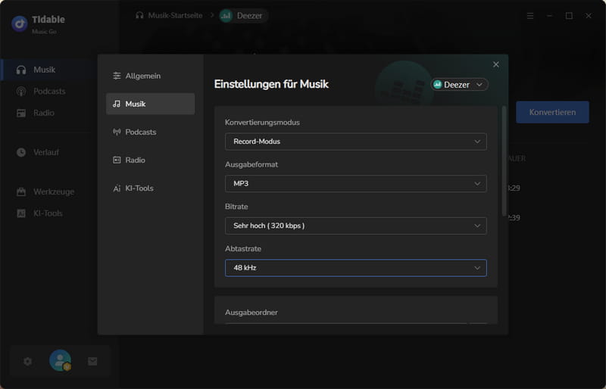Click the Tidable app logo
This screenshot has width=606, height=389.
point(20,23)
